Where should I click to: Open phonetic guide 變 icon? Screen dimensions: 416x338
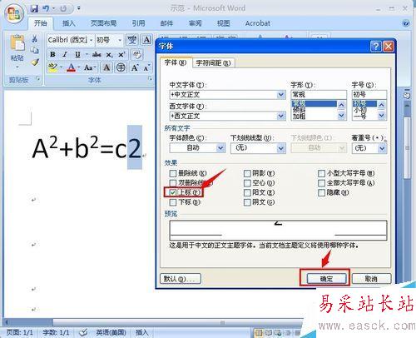point(132,40)
